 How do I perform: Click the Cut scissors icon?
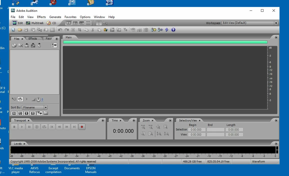point(93,30)
